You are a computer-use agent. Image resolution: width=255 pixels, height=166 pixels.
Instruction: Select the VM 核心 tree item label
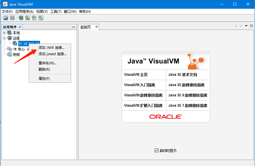click(x=21, y=49)
